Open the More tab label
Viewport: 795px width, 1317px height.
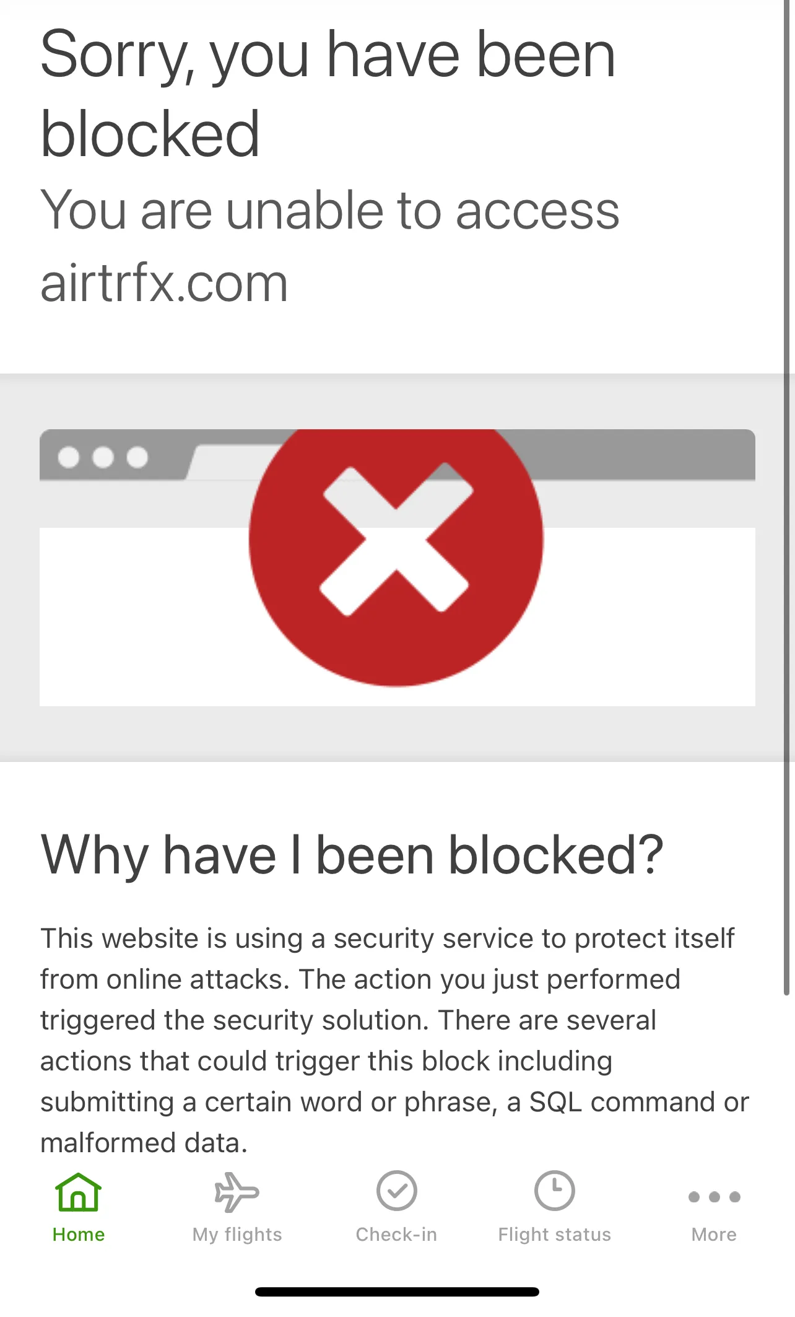(x=714, y=1235)
